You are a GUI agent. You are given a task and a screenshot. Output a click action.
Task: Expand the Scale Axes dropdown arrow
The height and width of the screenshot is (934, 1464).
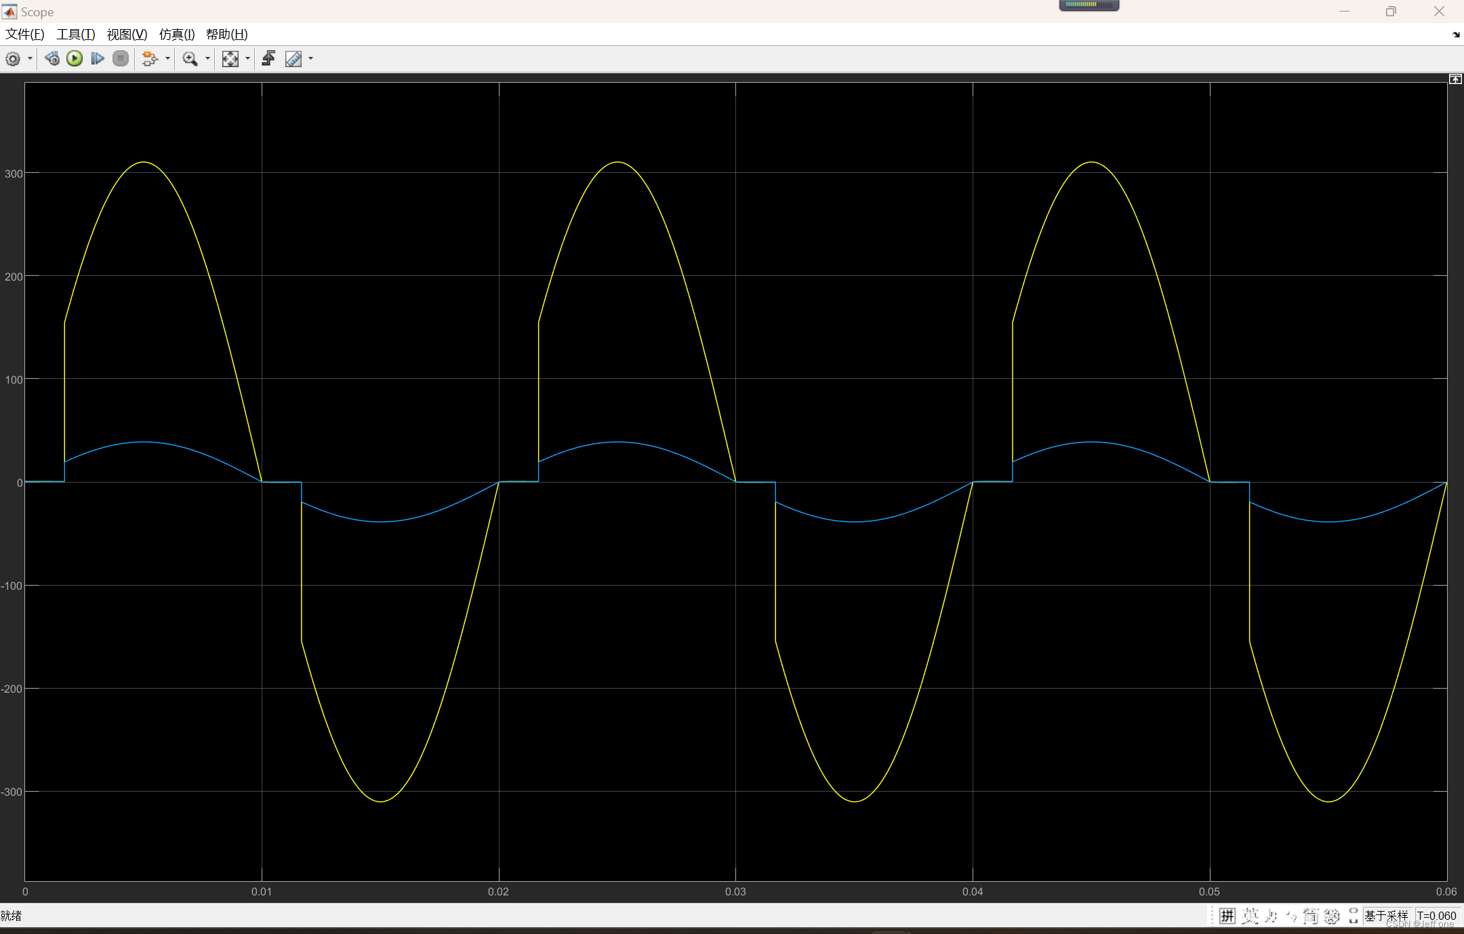247,59
